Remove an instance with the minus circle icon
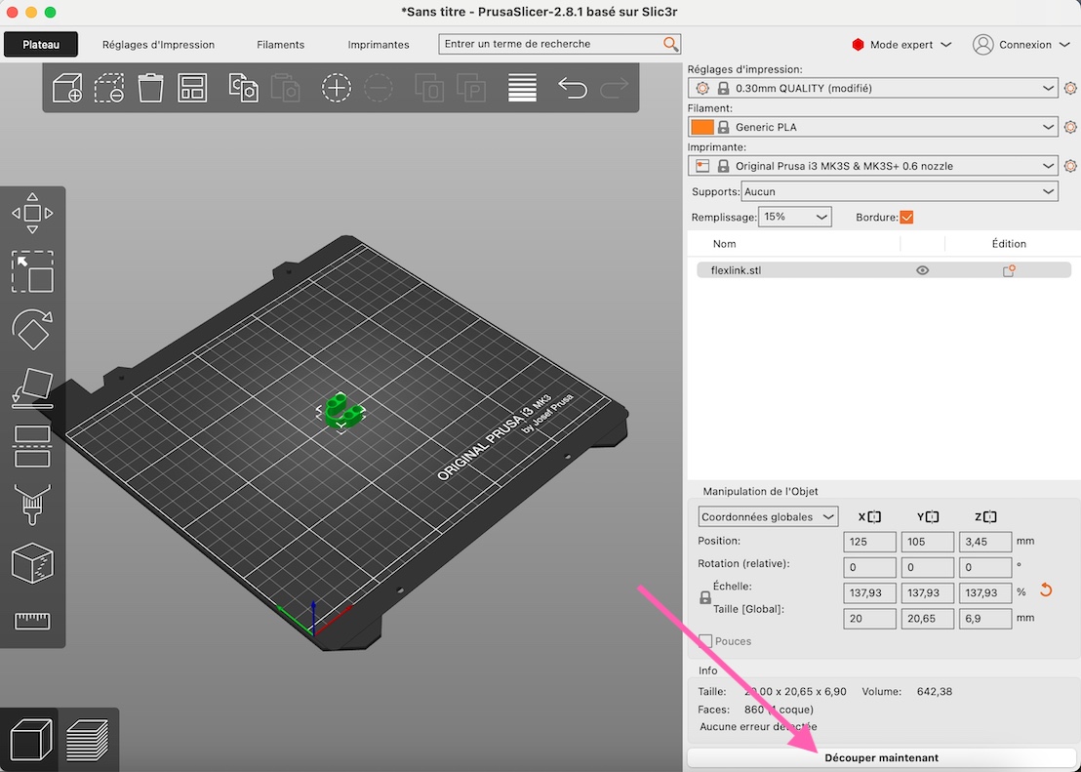Viewport: 1081px width, 772px height. 379,88
